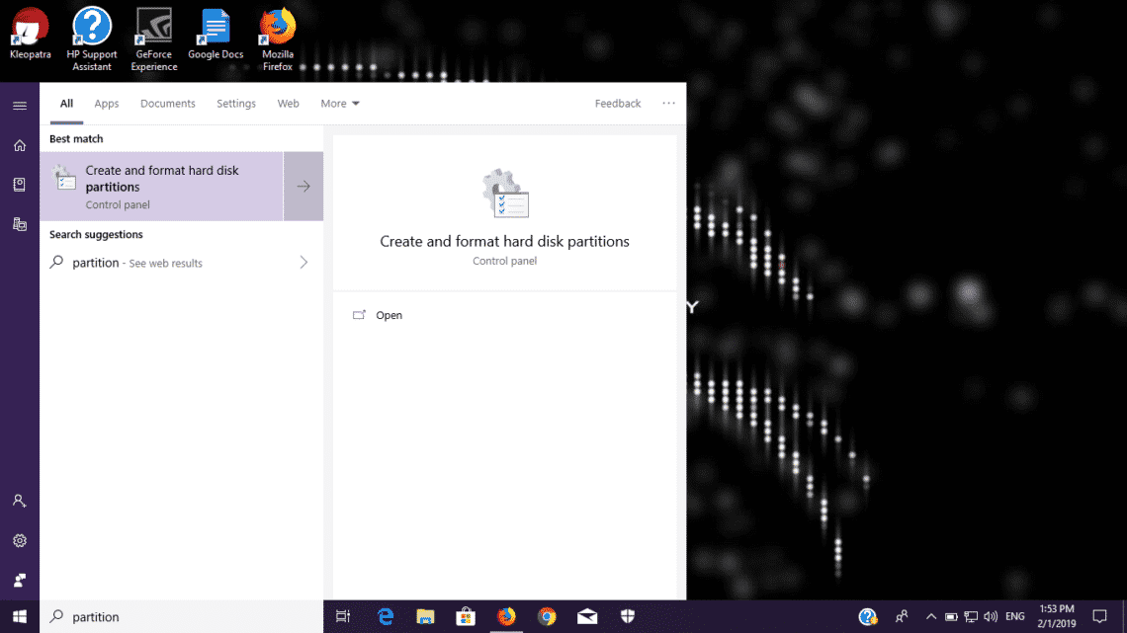Image resolution: width=1127 pixels, height=633 pixels.
Task: Expand the More filter dropdown
Action: pos(340,104)
